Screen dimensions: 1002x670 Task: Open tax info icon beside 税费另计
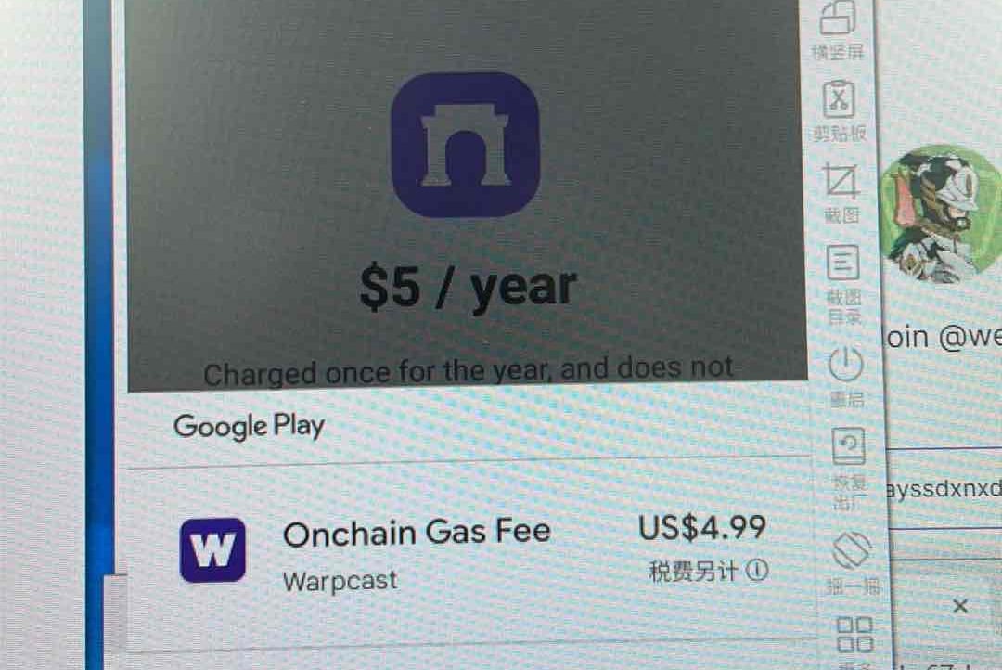pos(757,570)
